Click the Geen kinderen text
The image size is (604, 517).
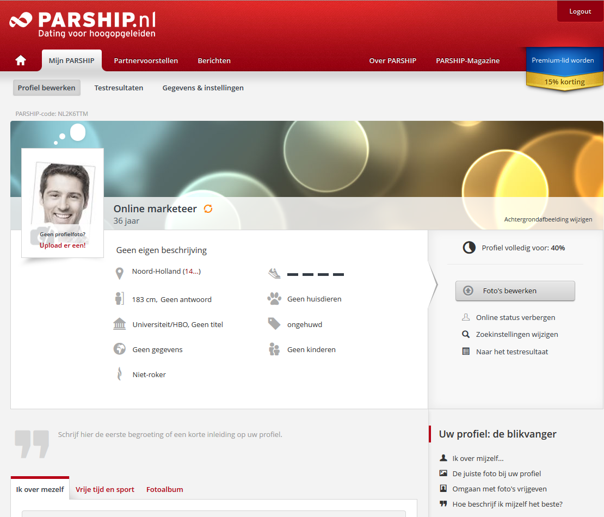[x=311, y=349]
